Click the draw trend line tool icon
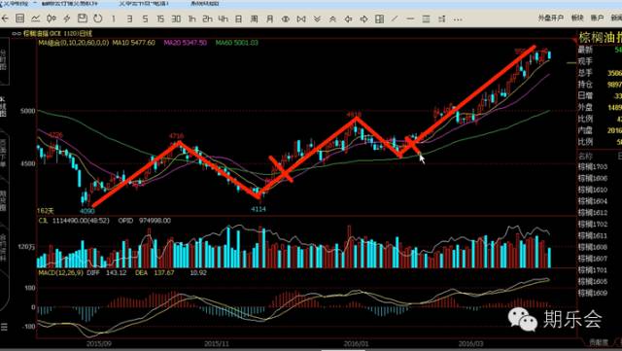622x351 pixels. coord(395,18)
